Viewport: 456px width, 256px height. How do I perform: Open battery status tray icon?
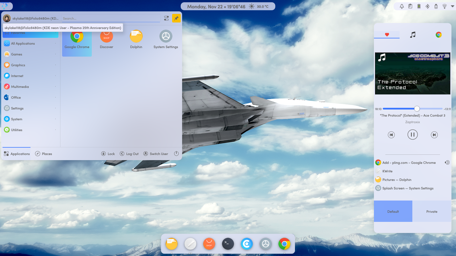(x=419, y=6)
